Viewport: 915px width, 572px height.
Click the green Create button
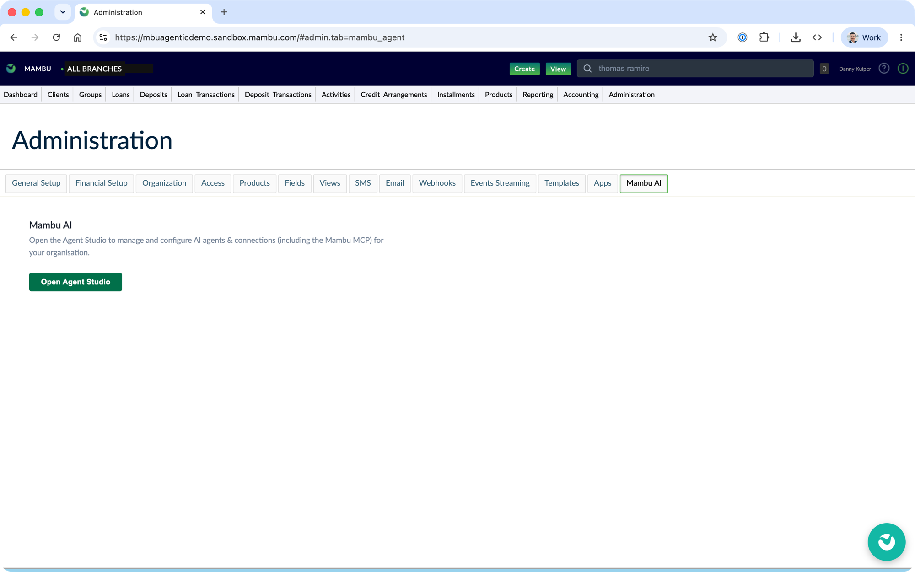524,69
